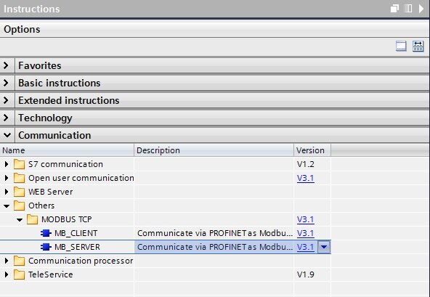
Task: Click the Communication section title
Action: coord(54,135)
